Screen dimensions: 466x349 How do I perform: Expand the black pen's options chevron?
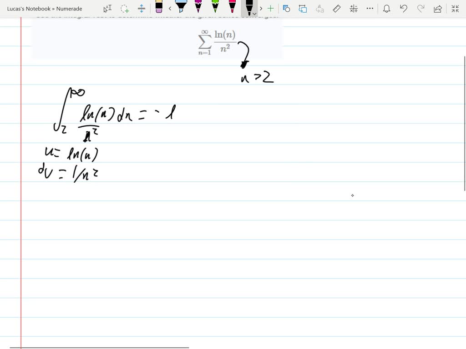tap(254, 13)
